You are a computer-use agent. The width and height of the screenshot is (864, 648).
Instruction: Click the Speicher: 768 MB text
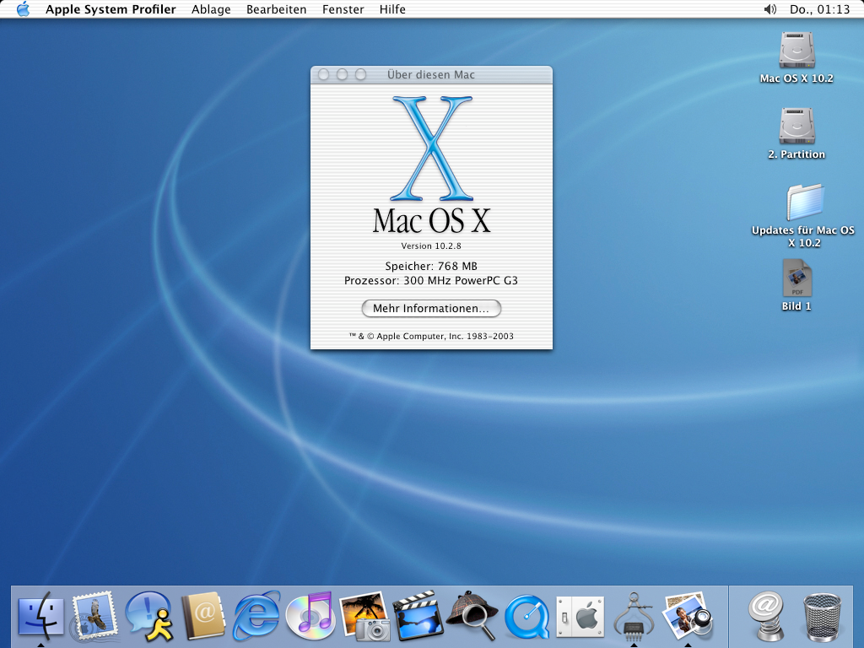(431, 266)
